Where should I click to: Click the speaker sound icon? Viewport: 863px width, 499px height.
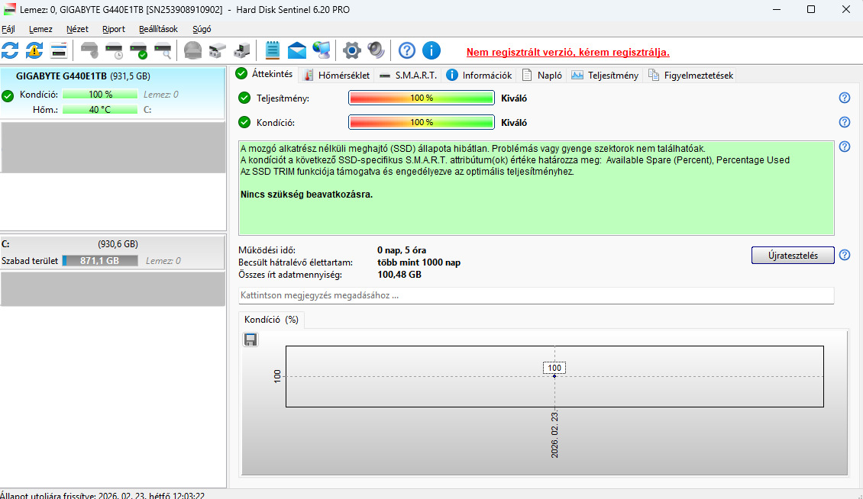tap(376, 50)
